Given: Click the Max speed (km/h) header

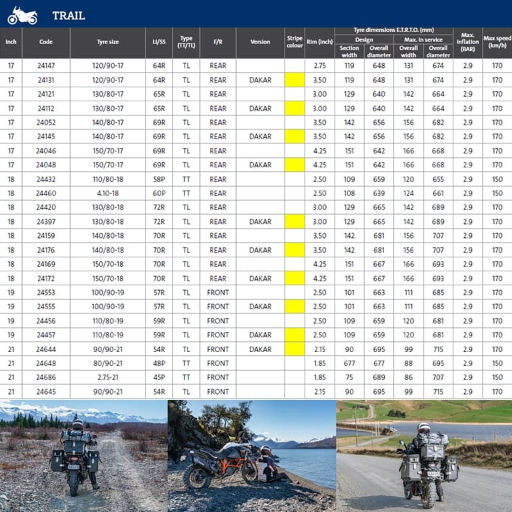Looking at the screenshot, I should point(497,42).
